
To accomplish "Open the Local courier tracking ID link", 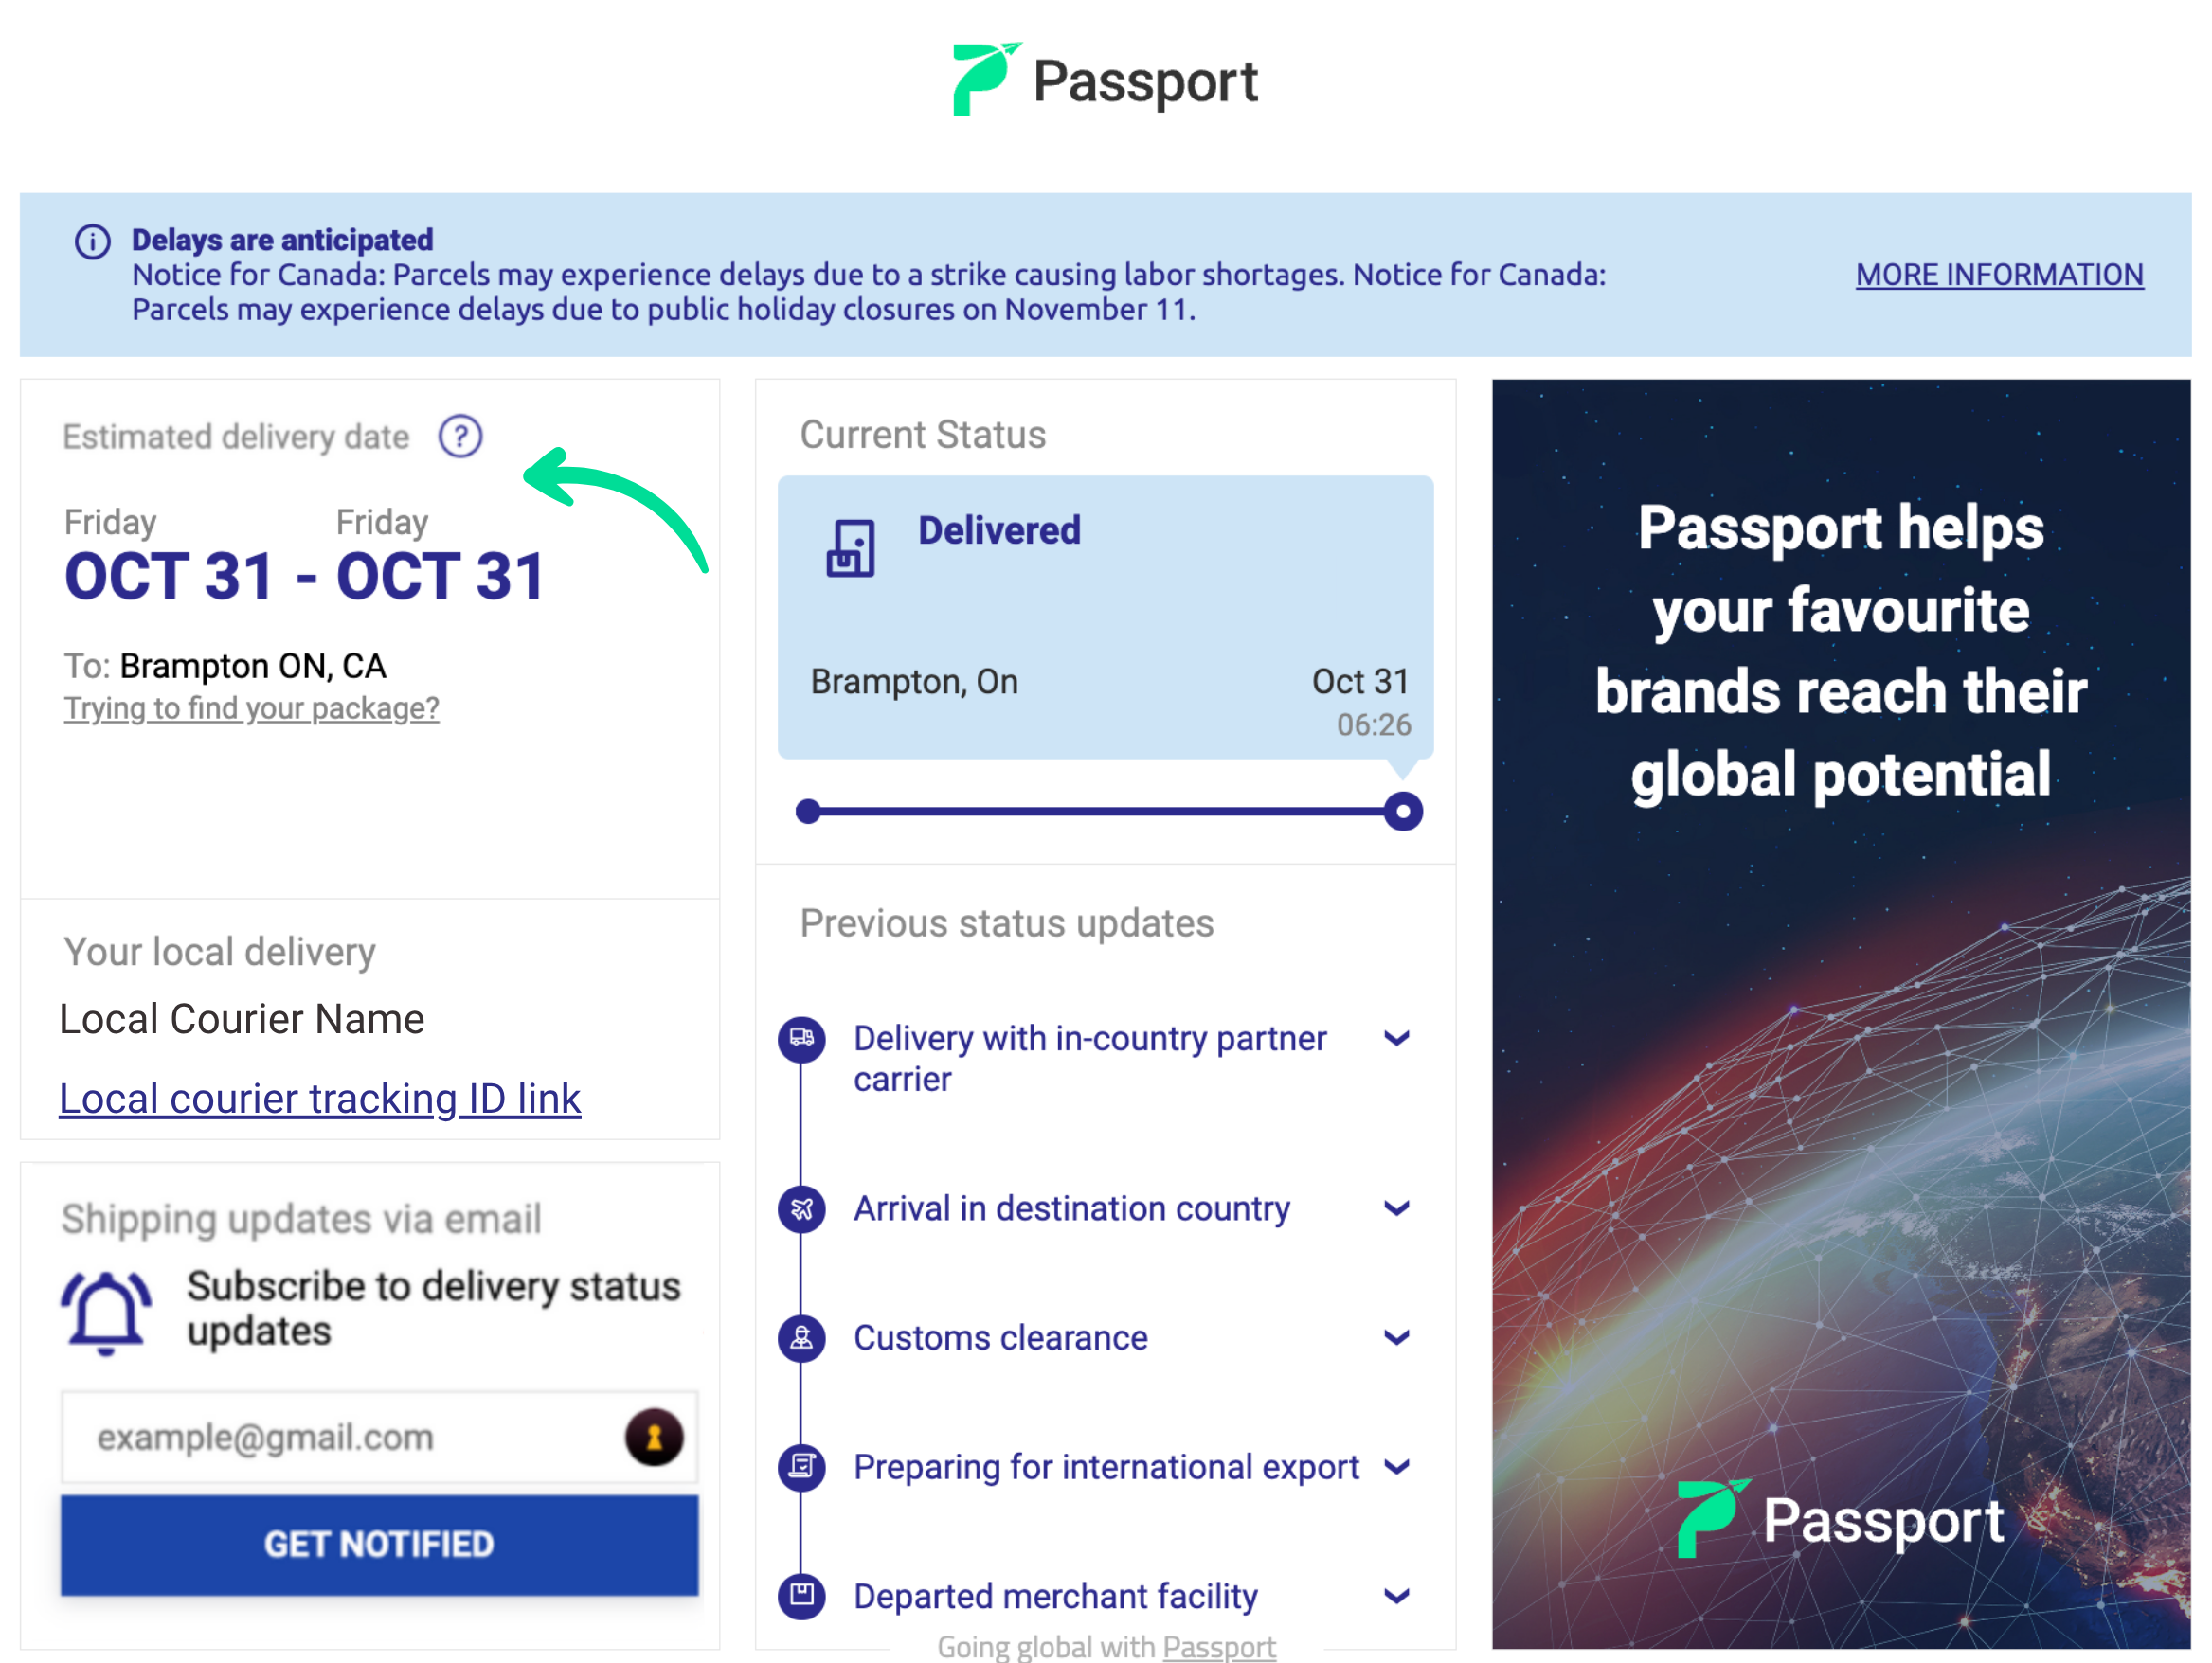I will (320, 1099).
